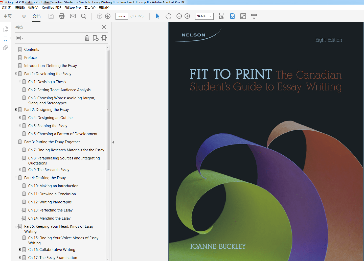364x261 pixels.
Task: Toggle the Bookmarks sidebar icon
Action: [x=6, y=39]
